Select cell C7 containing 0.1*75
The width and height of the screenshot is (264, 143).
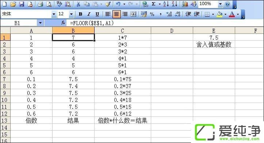click(x=123, y=79)
